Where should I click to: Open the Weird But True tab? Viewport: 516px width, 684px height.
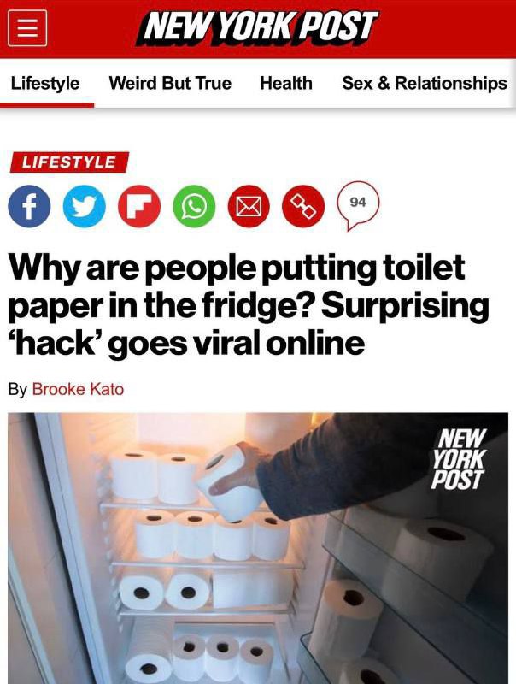point(170,83)
